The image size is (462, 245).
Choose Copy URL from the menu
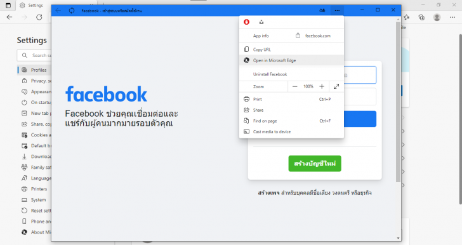291,50
